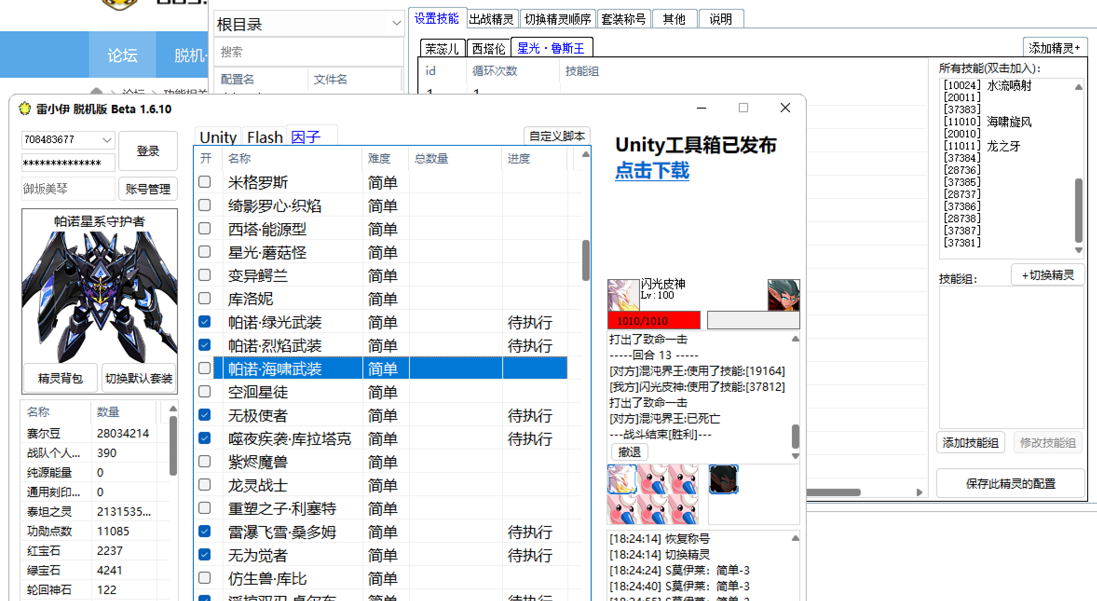This screenshot has height=601, width=1097.
Task: Enable the 紫烬魔兽 task checkbox
Action: (x=204, y=461)
